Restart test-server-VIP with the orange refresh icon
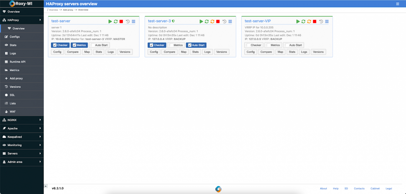Image resolution: width=406 pixels, height=194 pixels. tap(309, 21)
